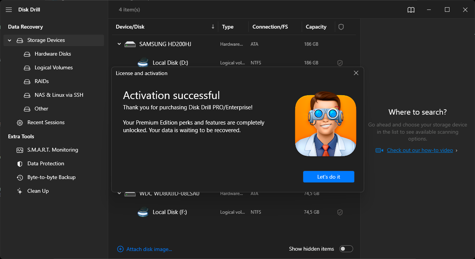
Task: Click the protection shield for Local Disk (F:)
Action: (340, 212)
